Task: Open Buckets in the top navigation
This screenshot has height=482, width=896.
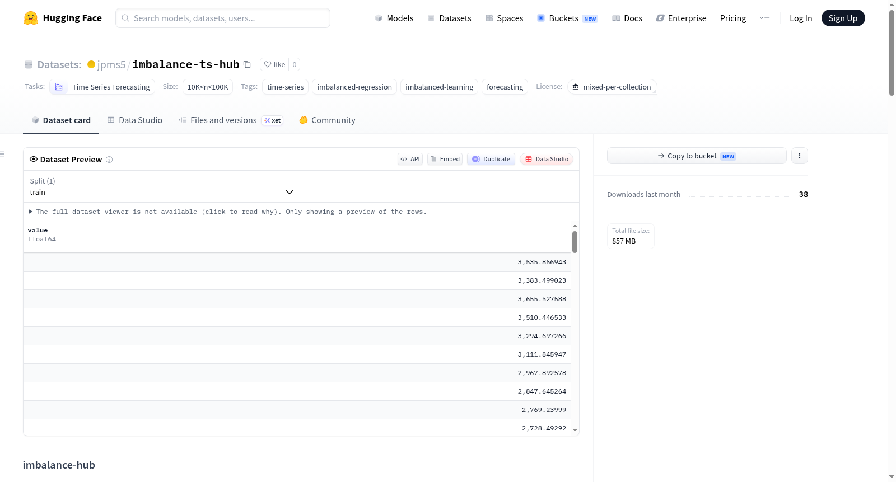Action: point(567,18)
